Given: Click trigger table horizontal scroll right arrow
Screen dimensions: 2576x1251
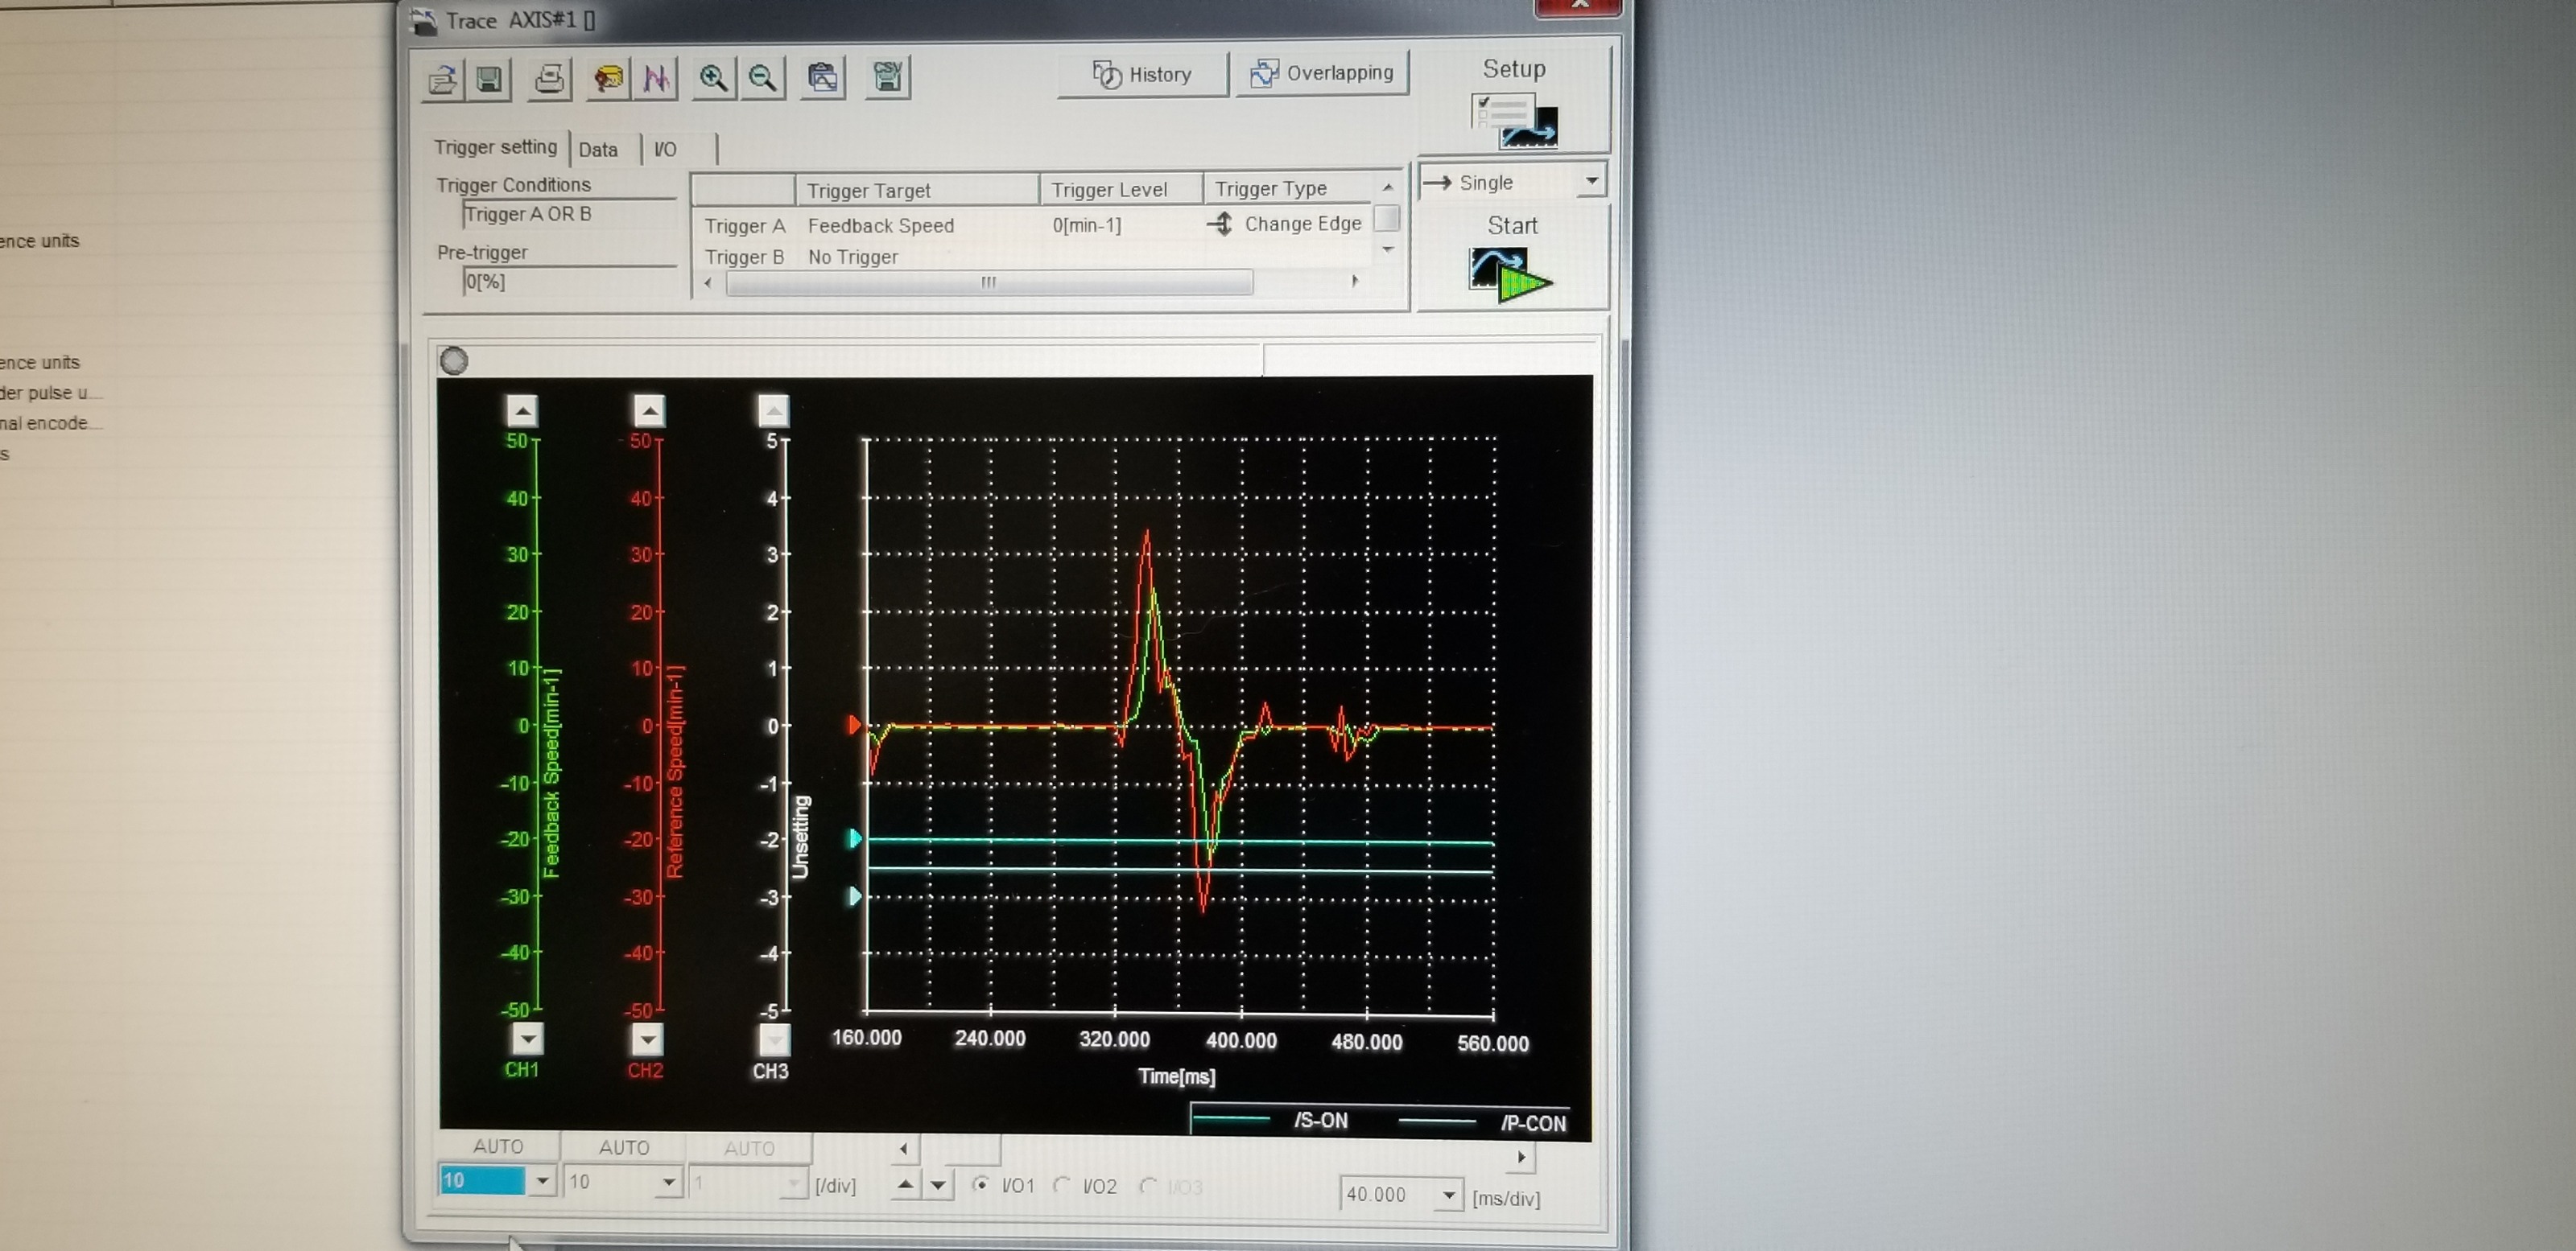Looking at the screenshot, I should (1355, 281).
